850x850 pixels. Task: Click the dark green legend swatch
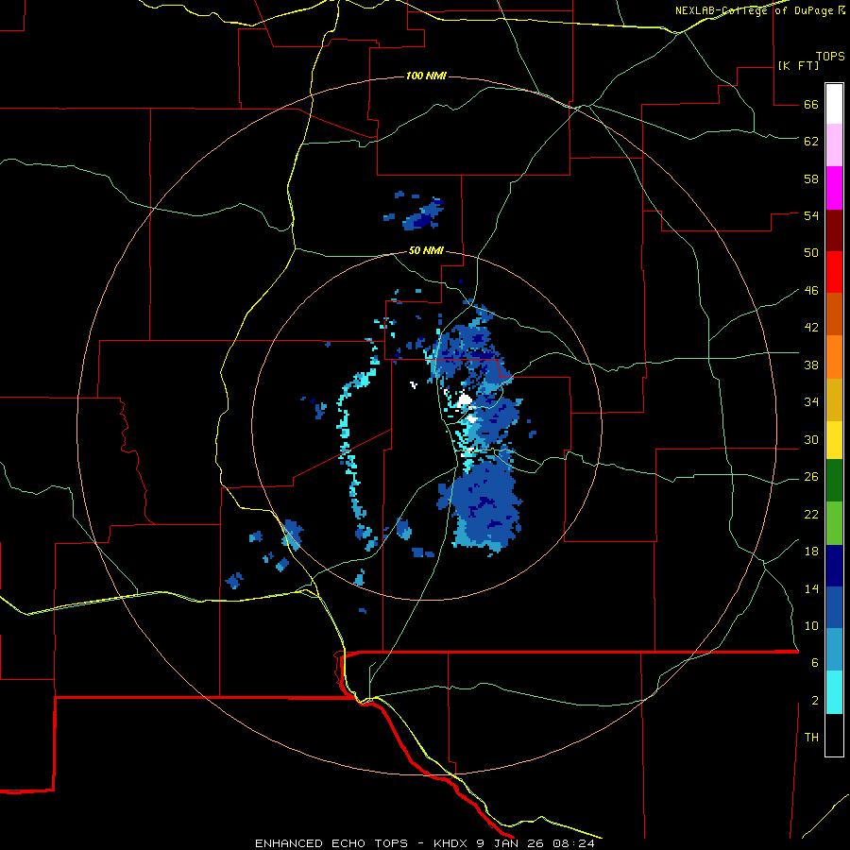pyautogui.click(x=834, y=481)
